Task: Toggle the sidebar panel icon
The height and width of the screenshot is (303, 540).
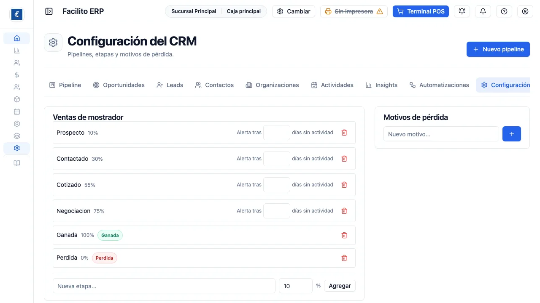Action: coord(49,11)
